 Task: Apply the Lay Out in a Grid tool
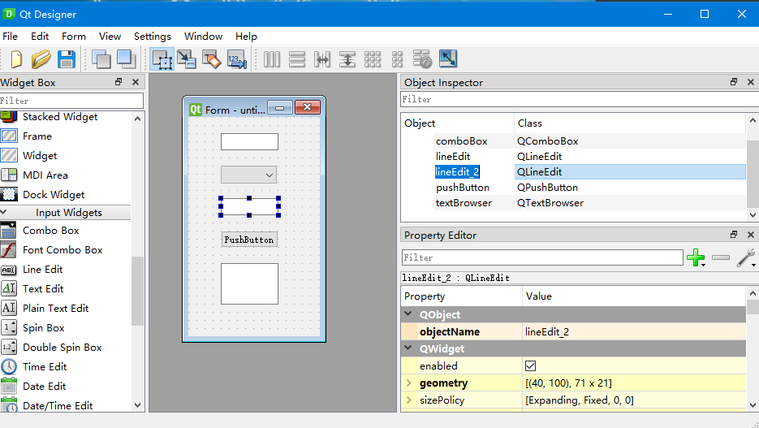coord(373,59)
